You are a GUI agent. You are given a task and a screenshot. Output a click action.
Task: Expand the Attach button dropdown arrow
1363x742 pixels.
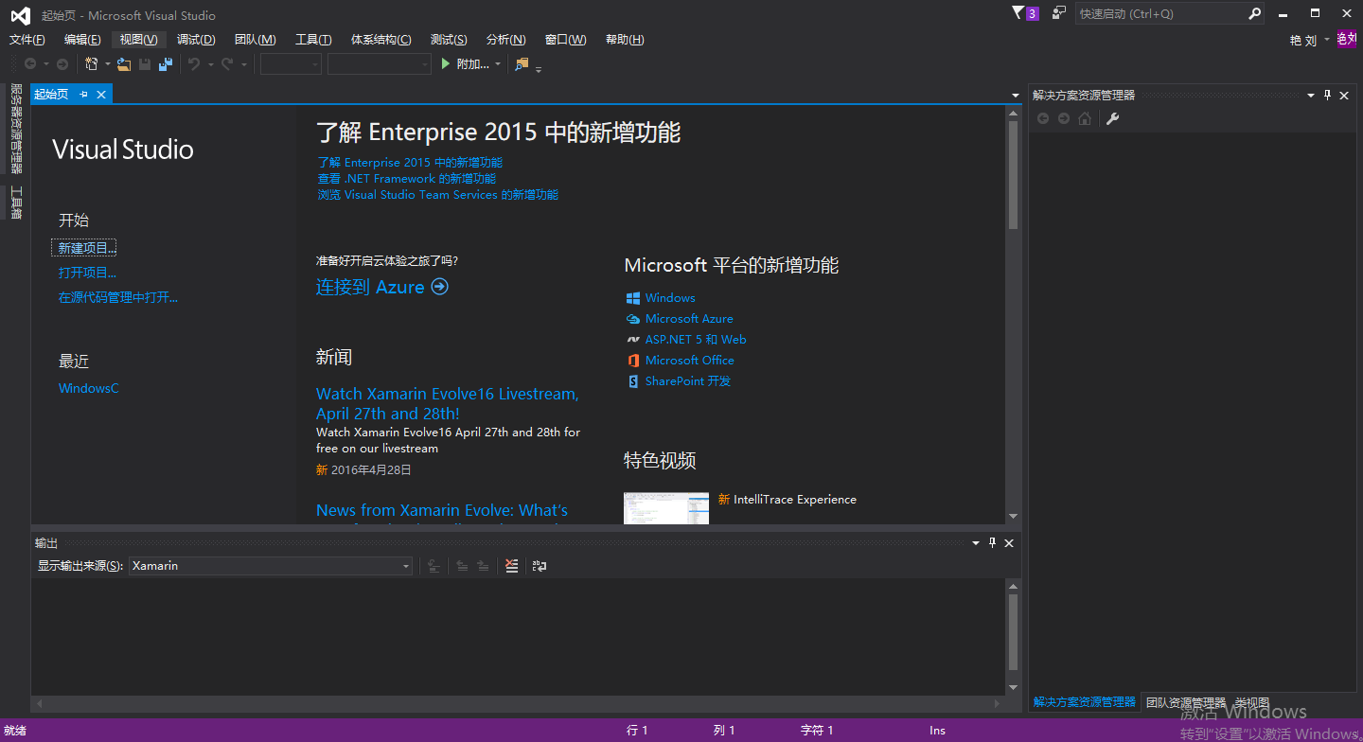(498, 64)
